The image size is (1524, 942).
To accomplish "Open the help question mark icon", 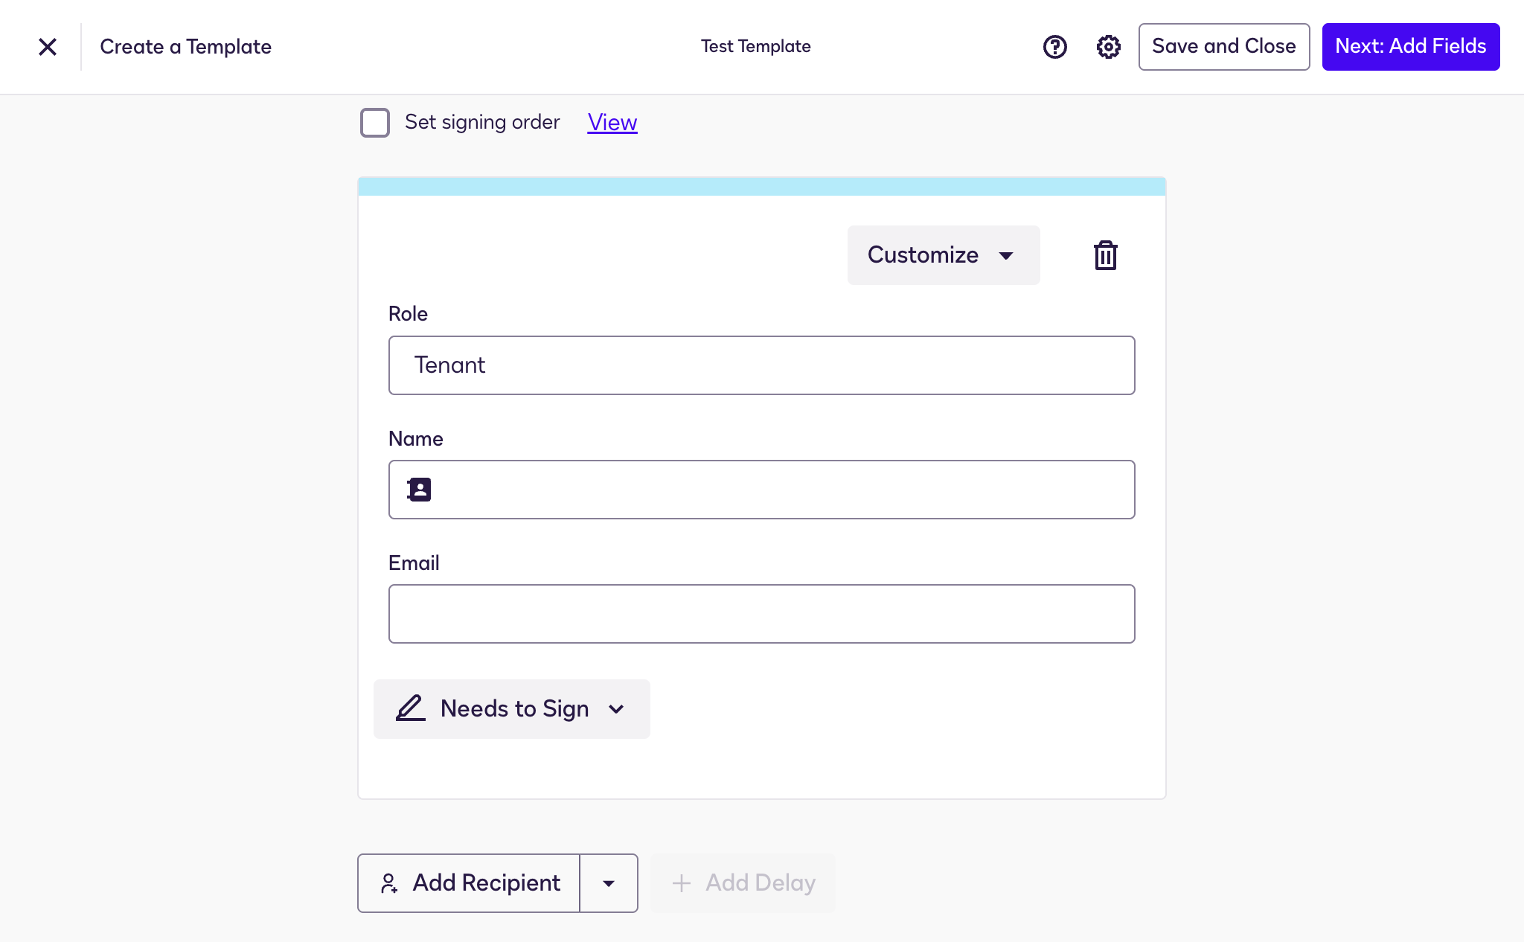I will (1054, 47).
